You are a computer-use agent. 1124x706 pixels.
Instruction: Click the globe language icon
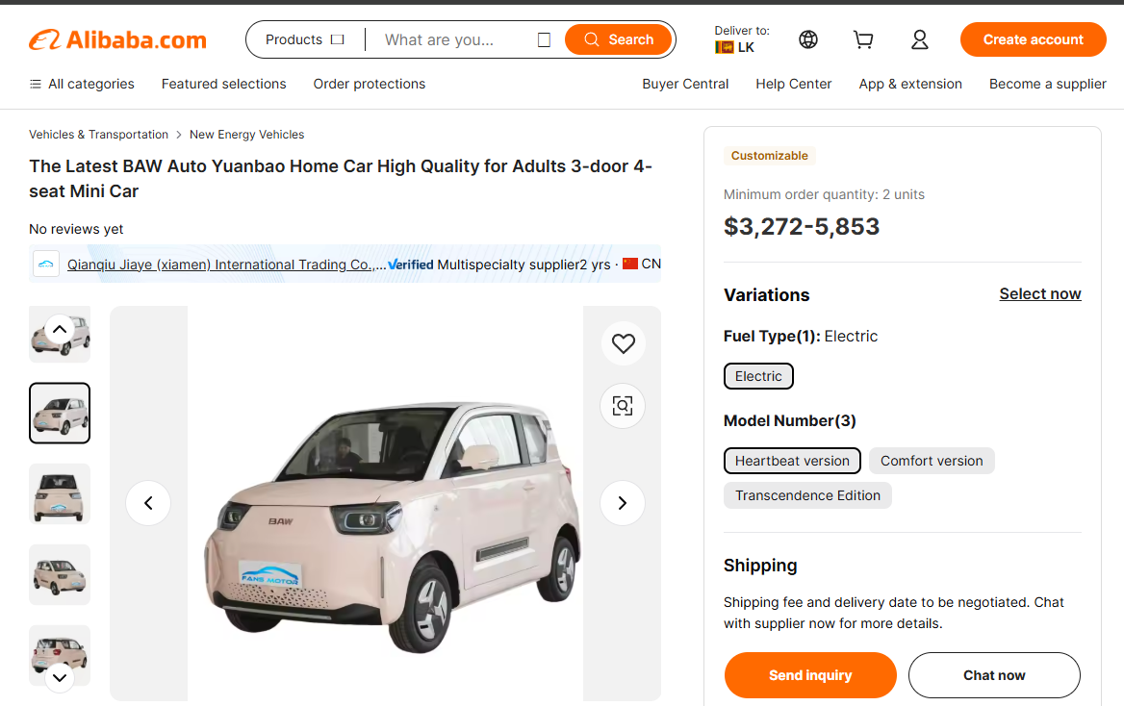808,40
